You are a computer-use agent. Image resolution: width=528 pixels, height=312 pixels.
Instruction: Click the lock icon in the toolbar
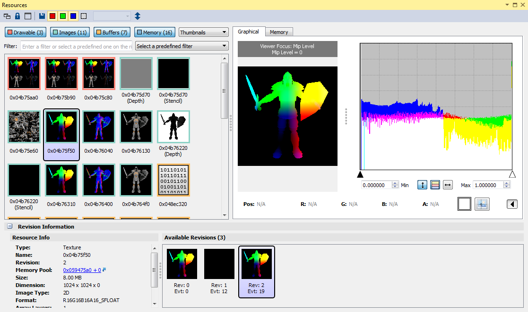coord(17,16)
